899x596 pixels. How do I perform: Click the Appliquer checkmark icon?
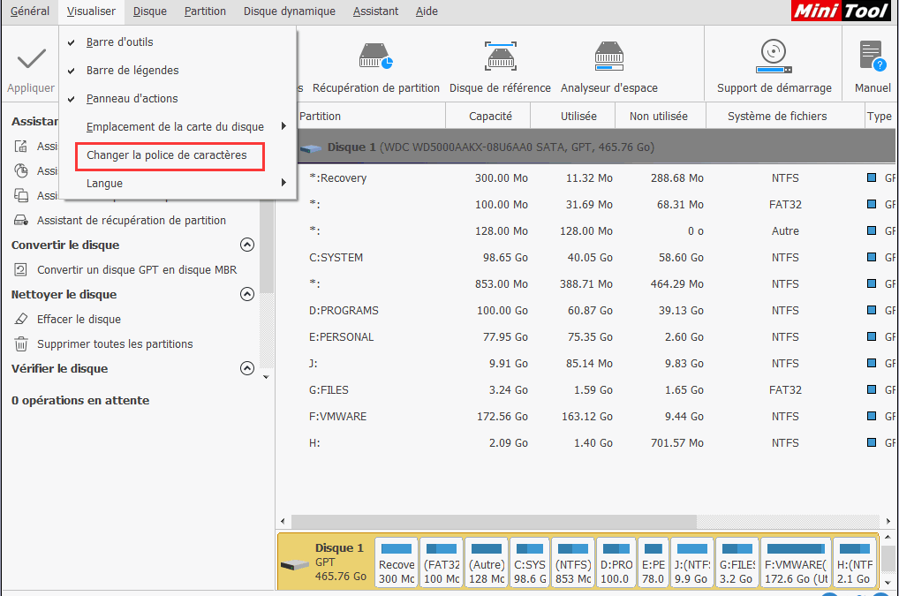click(31, 59)
